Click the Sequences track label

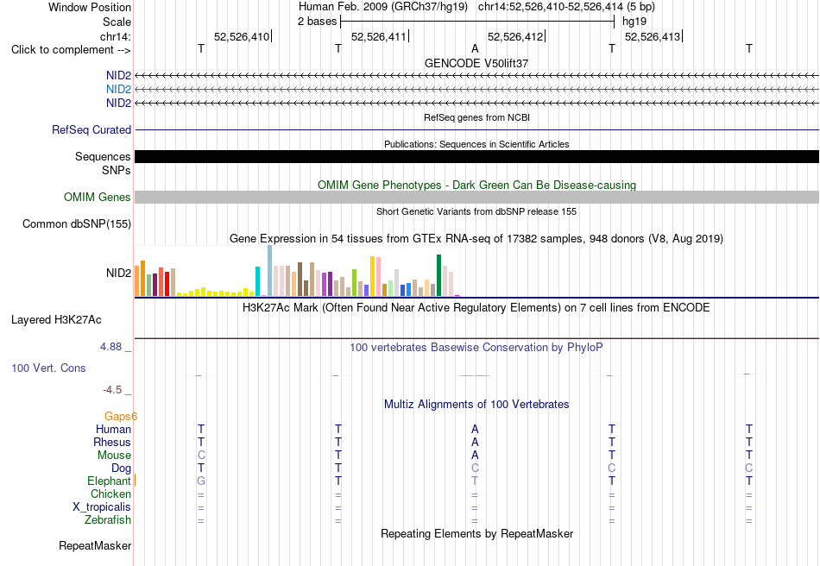pos(103,157)
